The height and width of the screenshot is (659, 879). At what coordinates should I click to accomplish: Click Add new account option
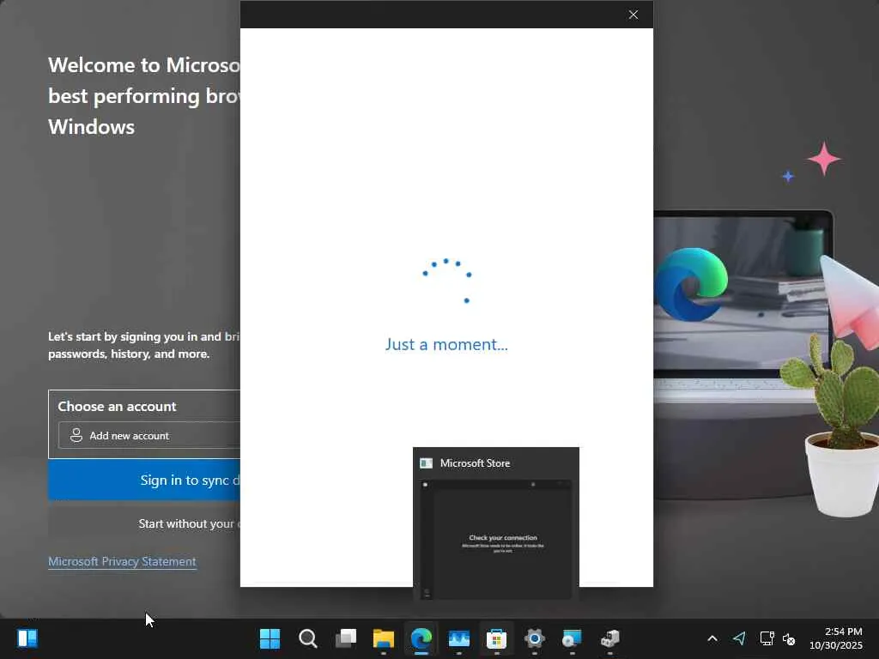(x=149, y=435)
